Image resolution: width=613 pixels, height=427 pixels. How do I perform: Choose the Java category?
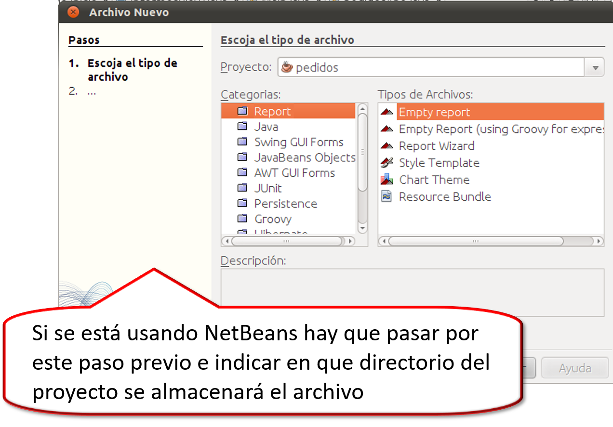pos(266,127)
